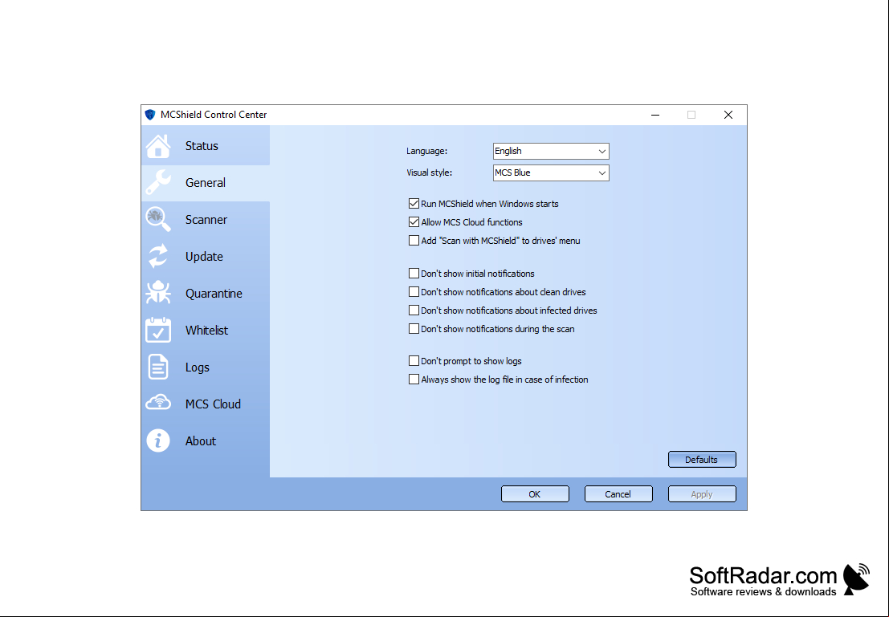
Task: Switch to the Update page
Action: (206, 257)
